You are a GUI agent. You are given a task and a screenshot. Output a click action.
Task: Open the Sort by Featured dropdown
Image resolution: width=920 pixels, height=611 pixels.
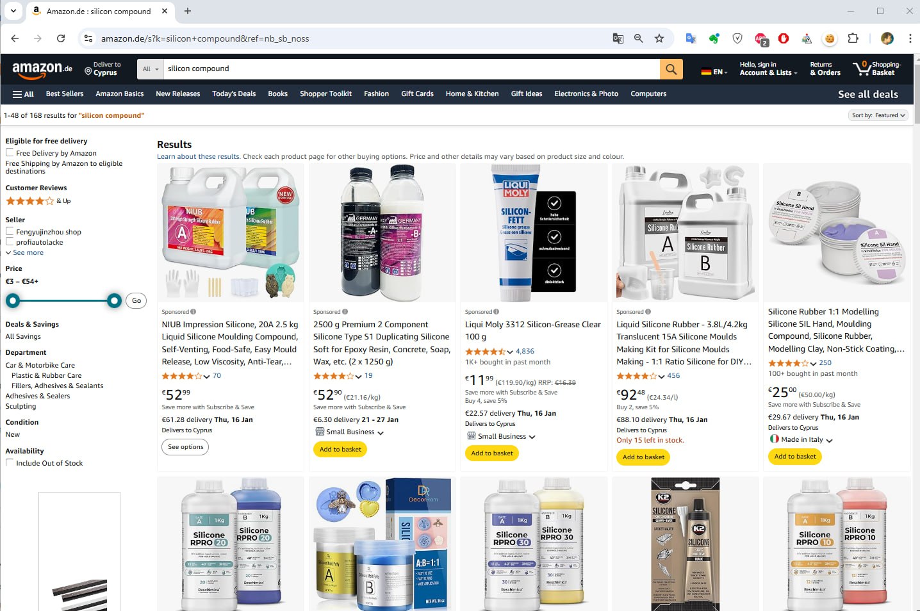[878, 115]
